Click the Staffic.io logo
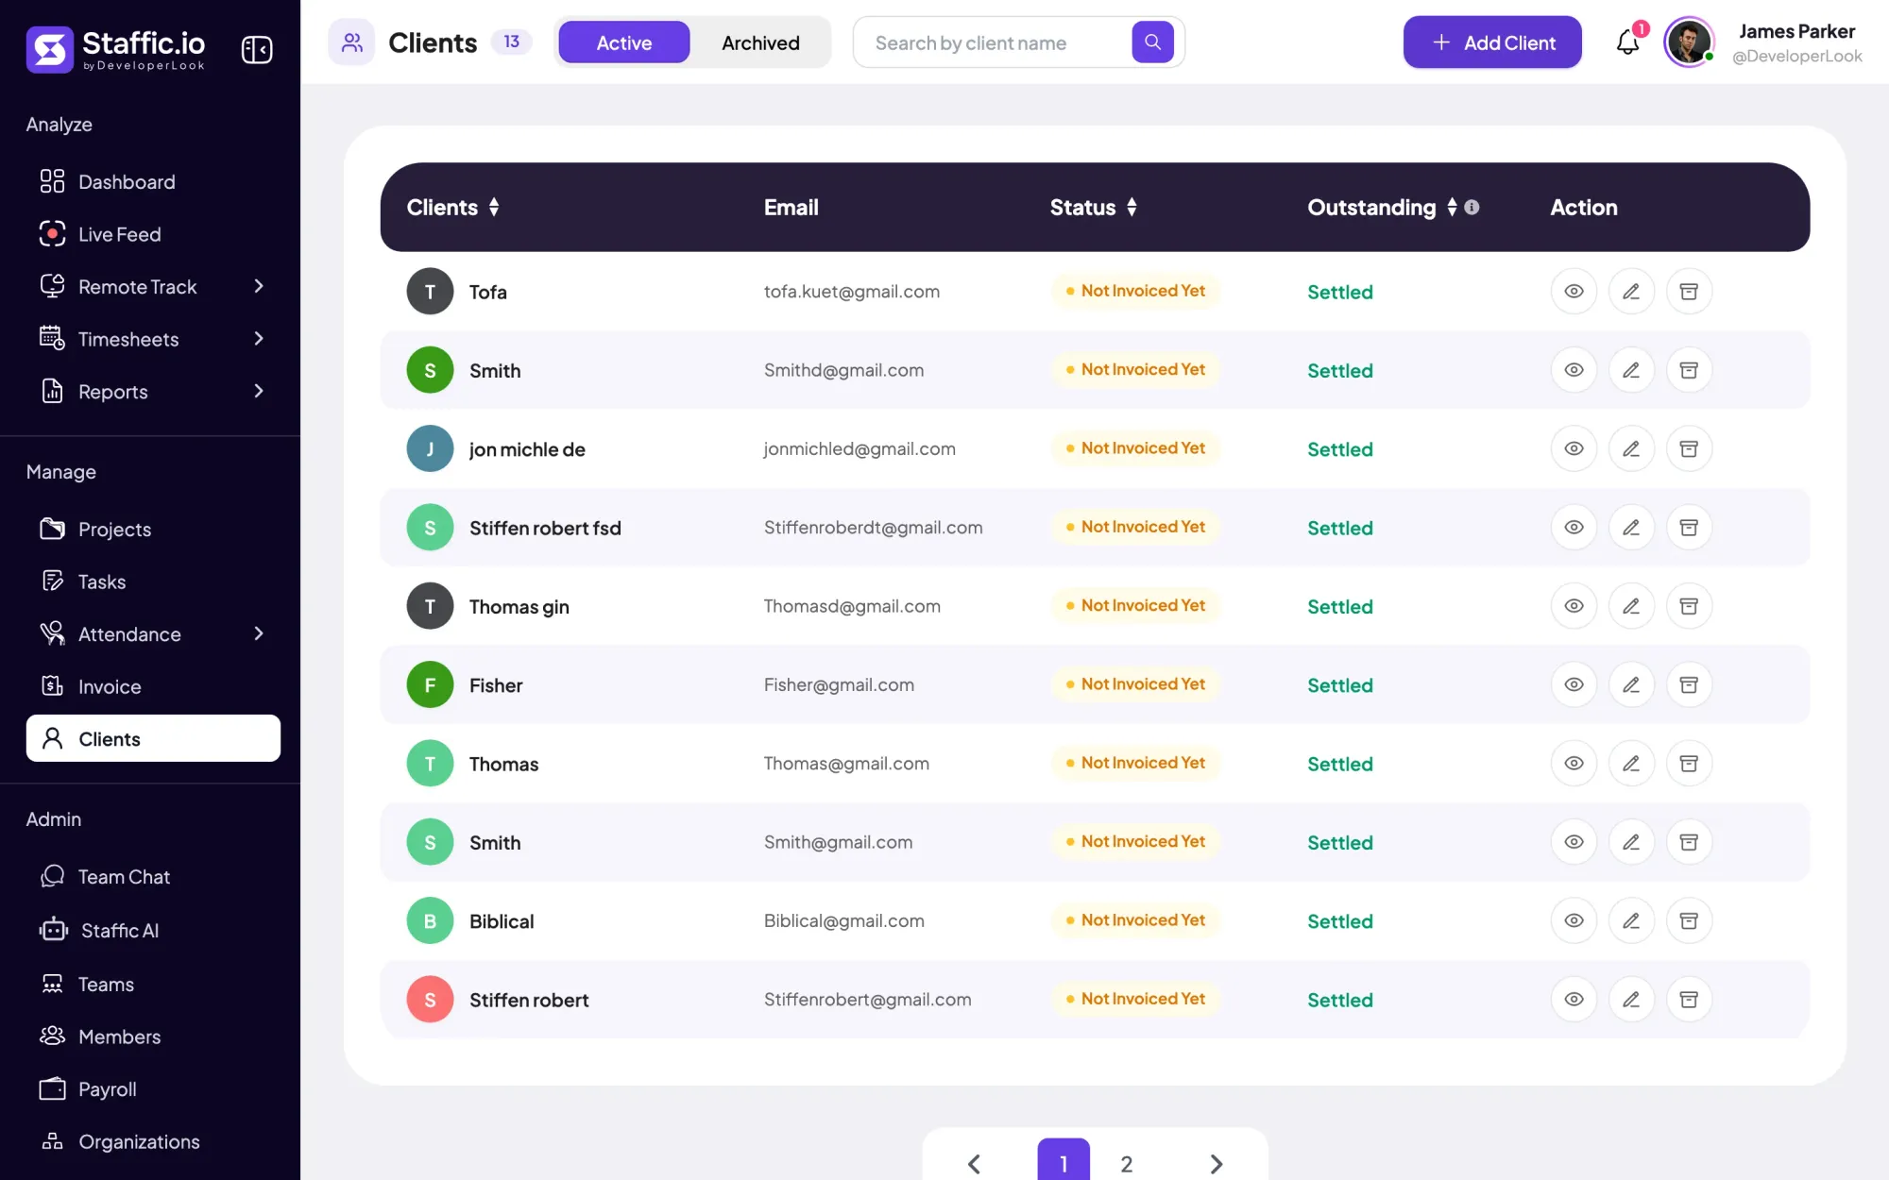 (115, 49)
